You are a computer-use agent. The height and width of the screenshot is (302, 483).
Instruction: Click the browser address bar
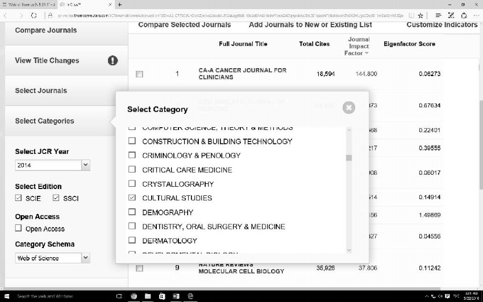point(230,15)
